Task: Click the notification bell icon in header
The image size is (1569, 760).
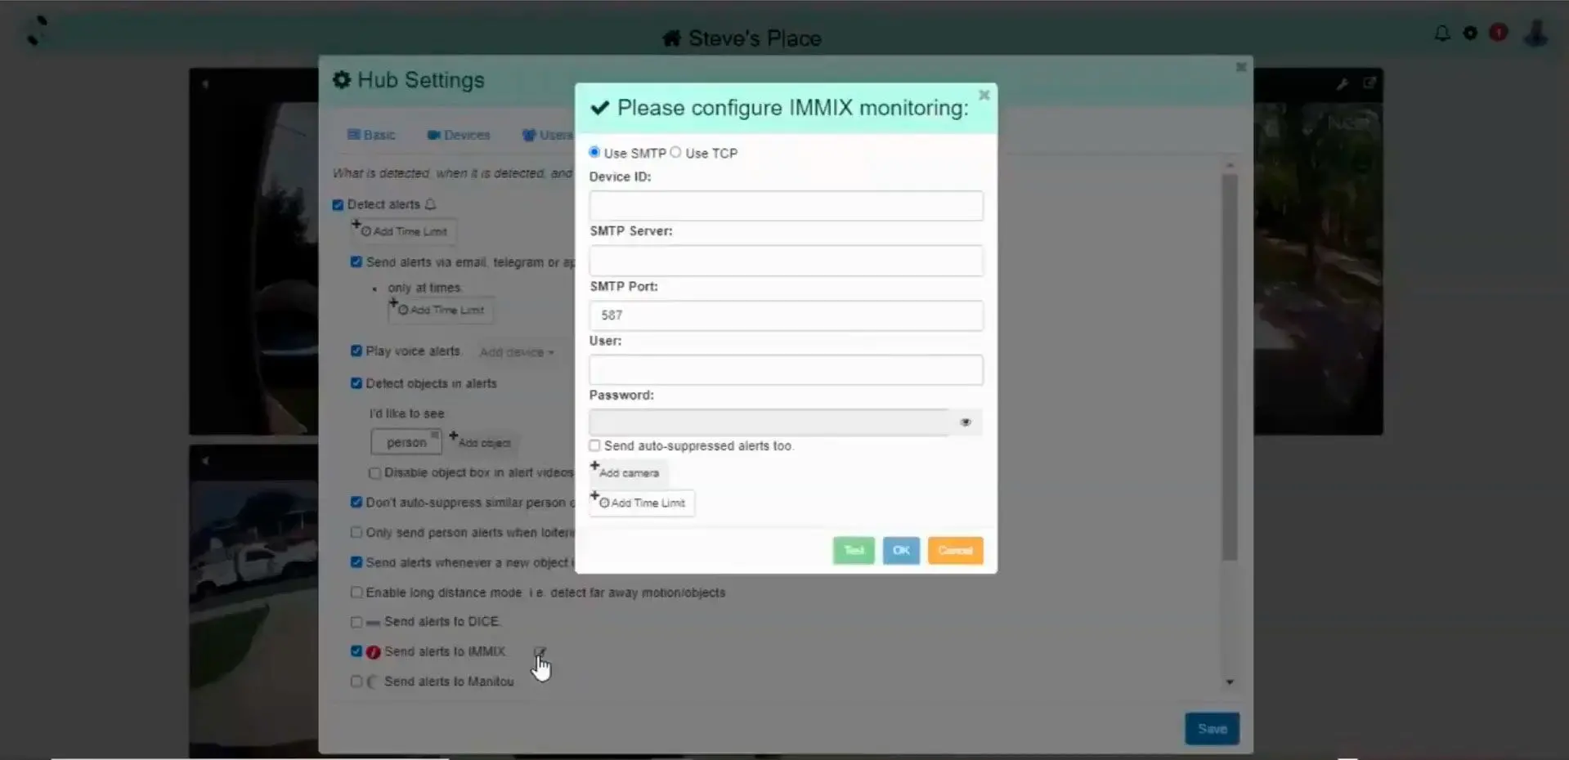Action: [x=1442, y=34]
